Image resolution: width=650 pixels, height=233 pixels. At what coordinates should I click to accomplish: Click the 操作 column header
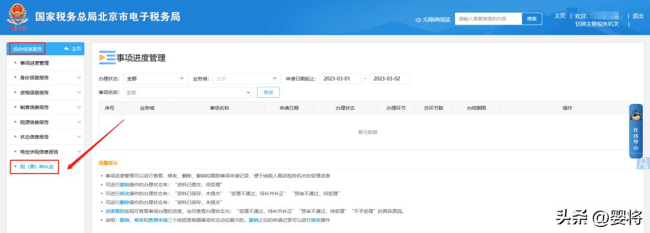tap(568, 108)
